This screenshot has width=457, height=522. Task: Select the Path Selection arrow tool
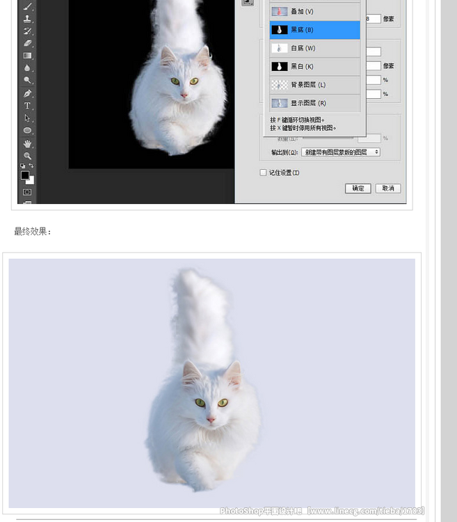tap(28, 118)
